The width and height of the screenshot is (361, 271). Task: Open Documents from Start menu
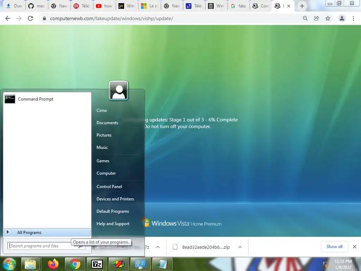[x=107, y=123]
